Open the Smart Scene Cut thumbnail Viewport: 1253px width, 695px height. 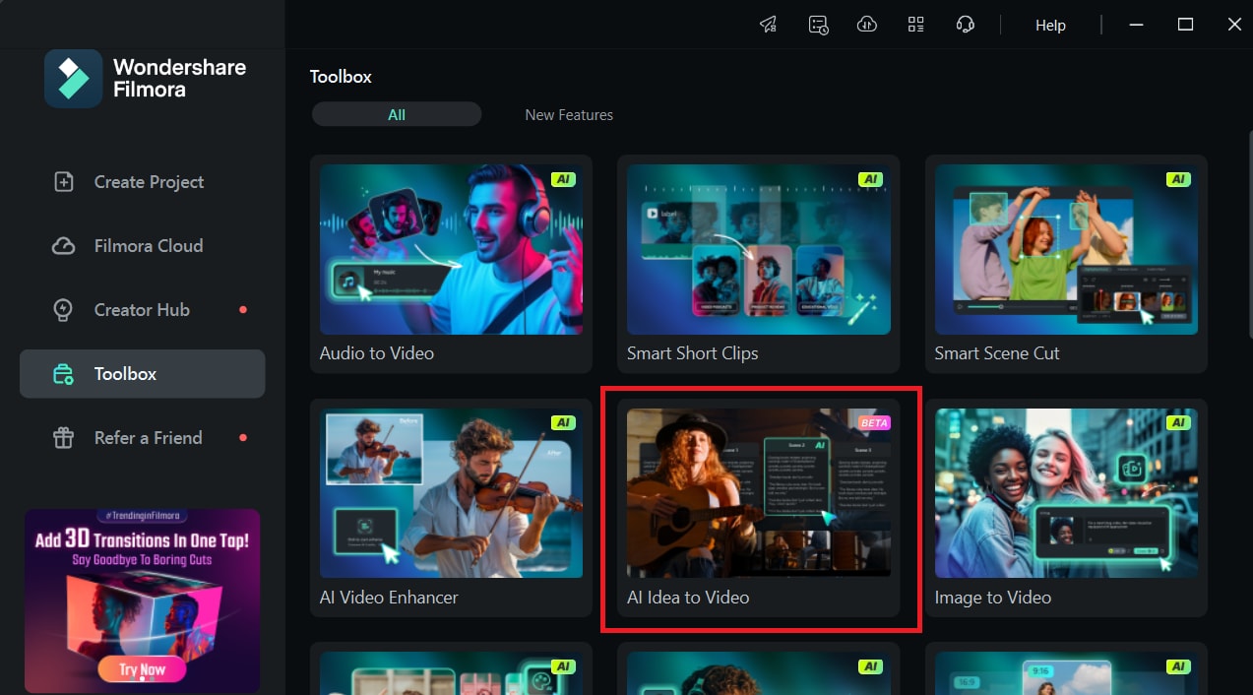pos(1066,249)
